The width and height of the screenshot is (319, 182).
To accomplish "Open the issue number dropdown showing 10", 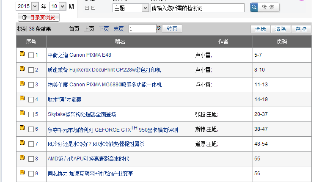I will coord(58,6).
